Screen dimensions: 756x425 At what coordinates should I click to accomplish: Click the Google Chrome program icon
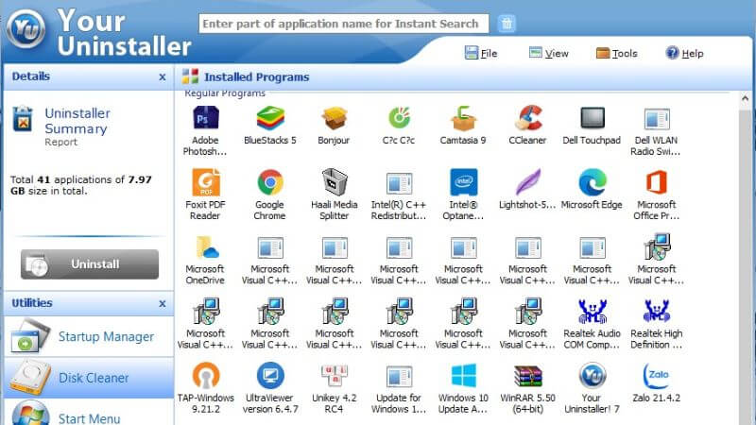pos(270,182)
